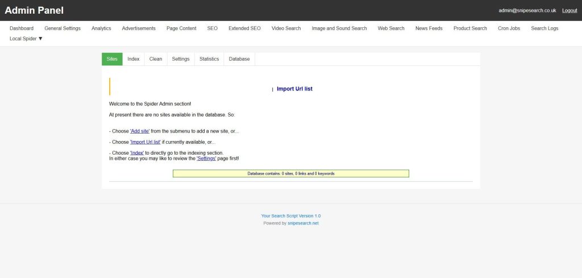Expand the Local Spider dropdown menu
Image resolution: width=582 pixels, height=278 pixels.
[26, 39]
